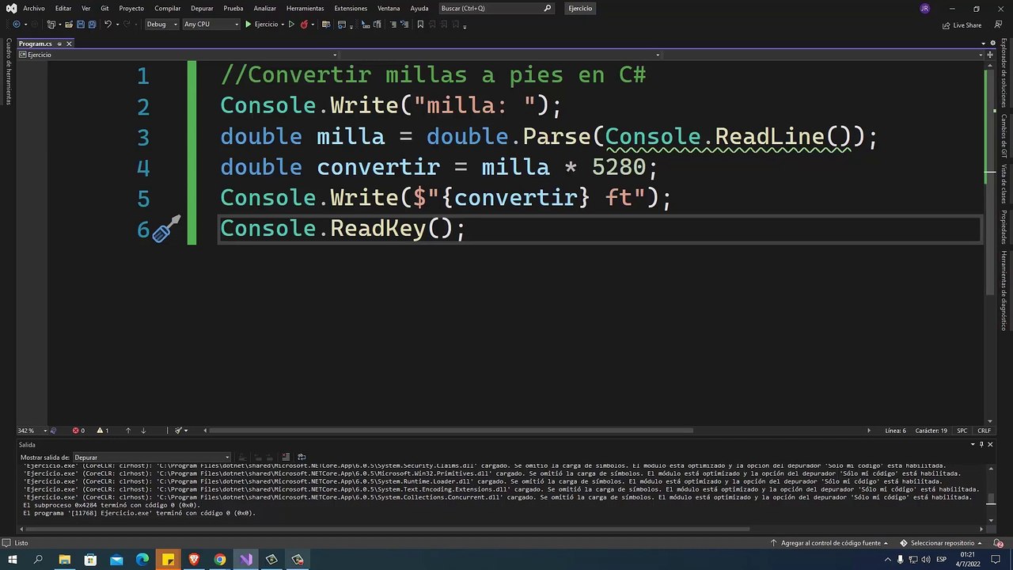Viewport: 1013px width, 570px height.
Task: Click the Hot Reload flame icon
Action: 304,24
